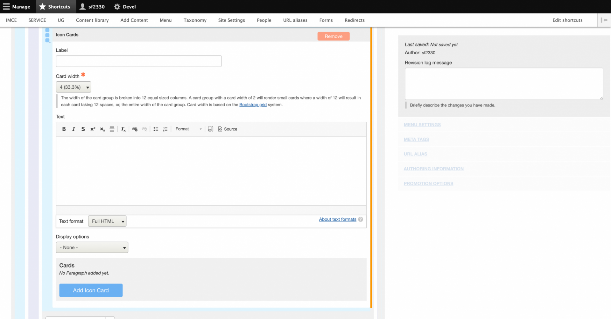Click inside the Label input field
Viewport: 611px width, 319px height.
pyautogui.click(x=138, y=61)
